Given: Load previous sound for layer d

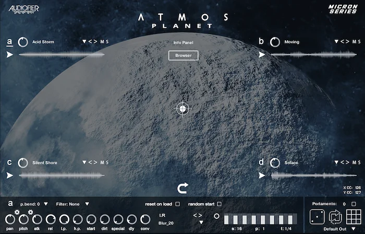Looking at the screenshot, I should coord(343,162).
